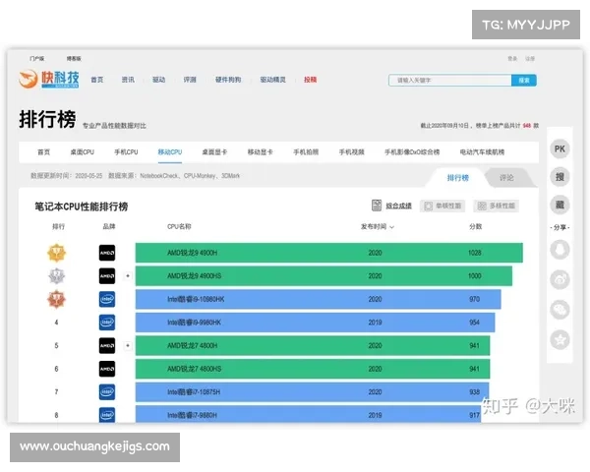This screenshot has width=590, height=472.
Task: Click the blue 搜索 search button
Action: tap(524, 81)
